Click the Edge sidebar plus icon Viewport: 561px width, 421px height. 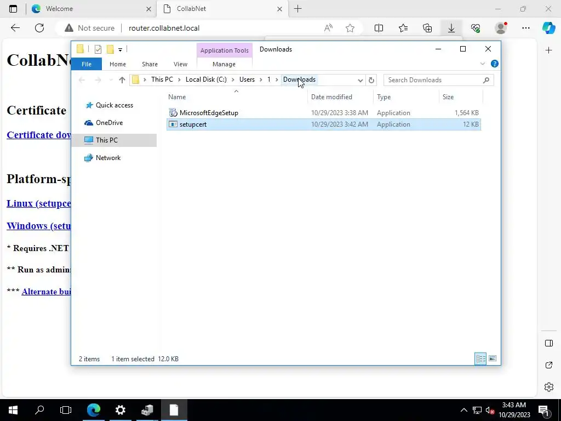coord(548,50)
